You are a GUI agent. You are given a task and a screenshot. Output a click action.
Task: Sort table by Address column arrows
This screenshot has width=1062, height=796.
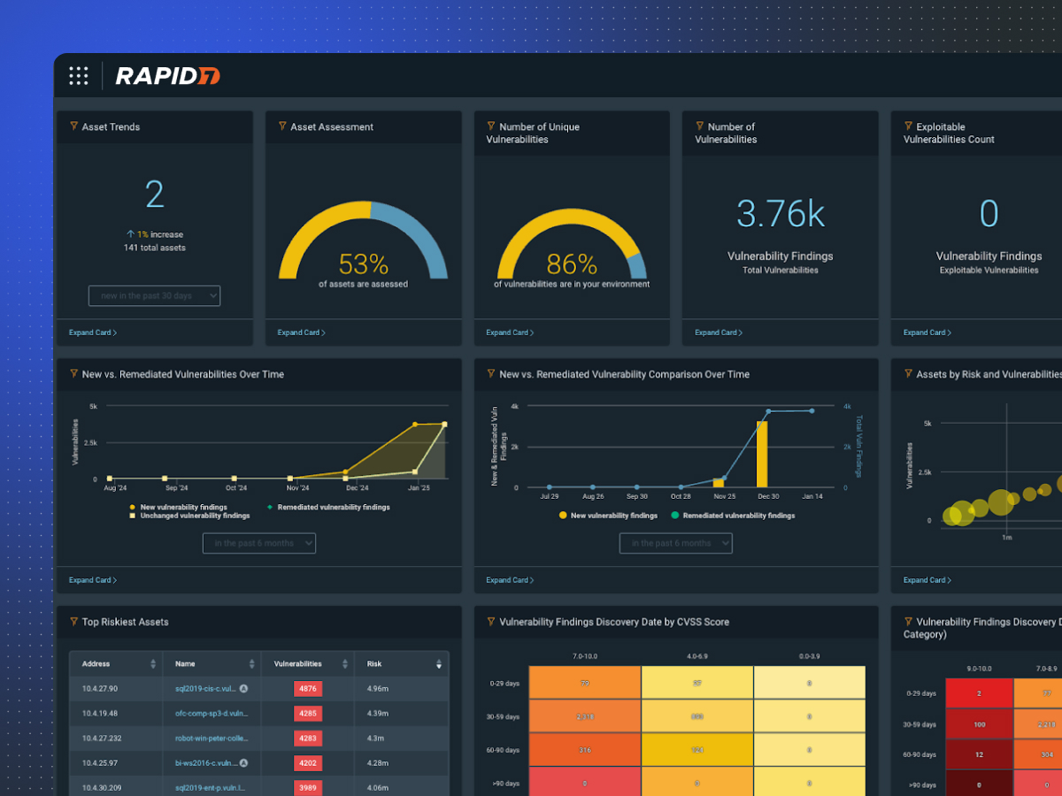(x=153, y=664)
